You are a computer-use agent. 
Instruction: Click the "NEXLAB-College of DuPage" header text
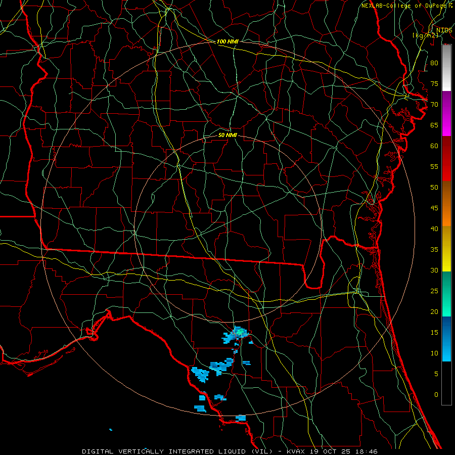404,6
